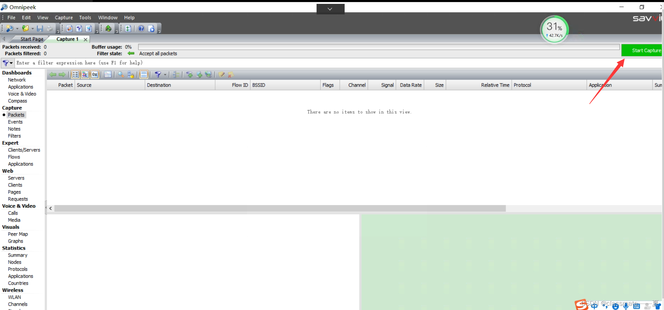Toggle the decode view button
Viewport: 664px width, 310px height.
(x=85, y=74)
